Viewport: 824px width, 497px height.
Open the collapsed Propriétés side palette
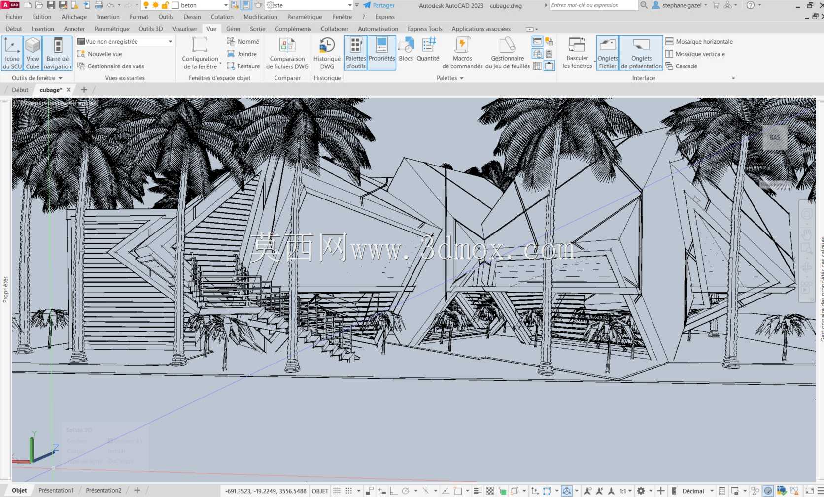click(5, 289)
